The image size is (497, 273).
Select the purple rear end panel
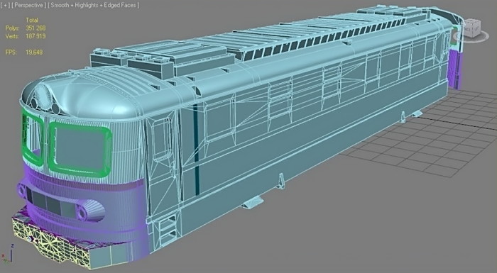pos(457,68)
